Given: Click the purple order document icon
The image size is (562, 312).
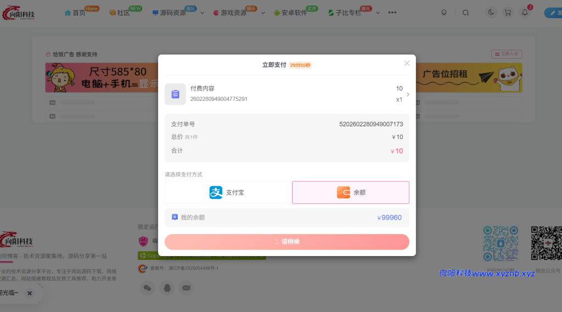Looking at the screenshot, I should (x=175, y=94).
